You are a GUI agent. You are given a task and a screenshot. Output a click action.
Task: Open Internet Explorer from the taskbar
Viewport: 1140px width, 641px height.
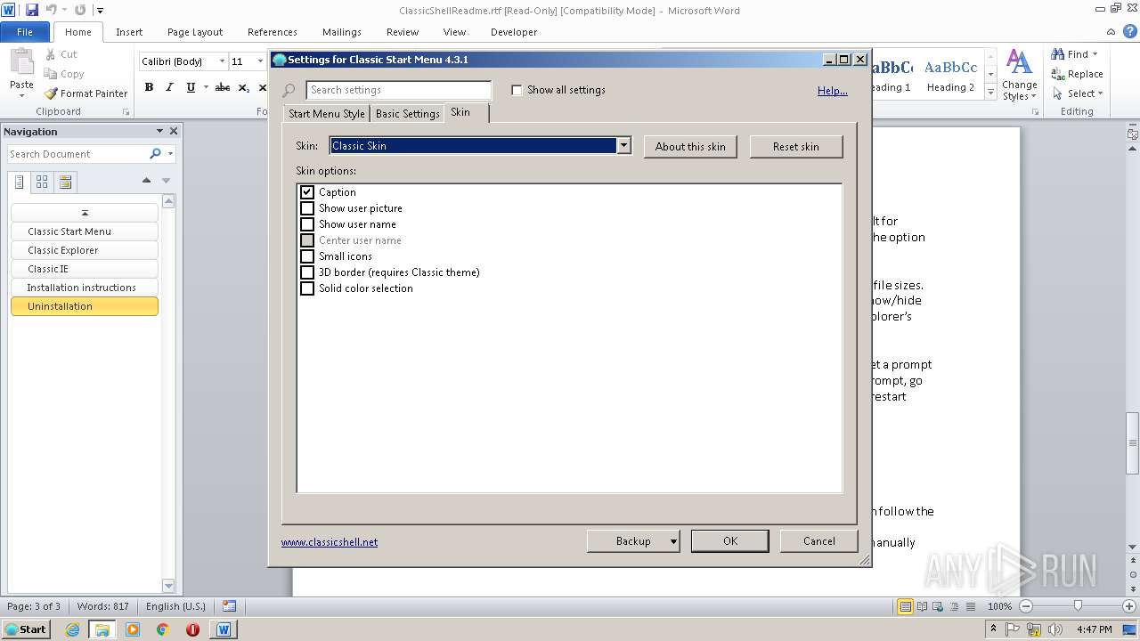pos(72,629)
